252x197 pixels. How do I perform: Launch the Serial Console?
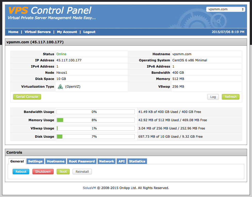(27, 97)
